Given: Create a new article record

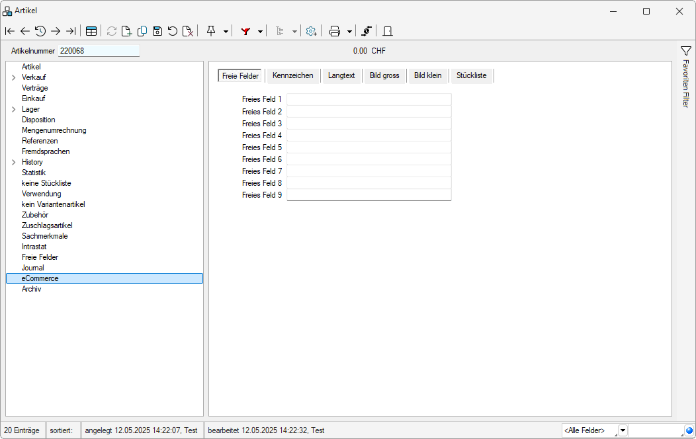Looking at the screenshot, I should [x=126, y=31].
